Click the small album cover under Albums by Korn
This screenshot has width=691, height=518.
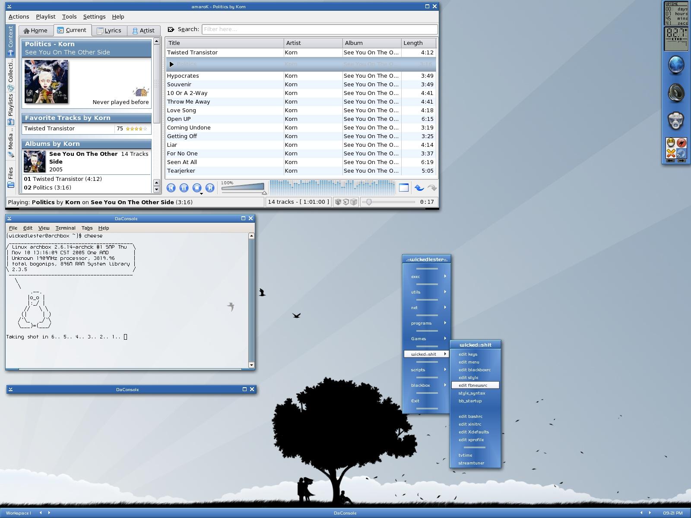coord(35,161)
